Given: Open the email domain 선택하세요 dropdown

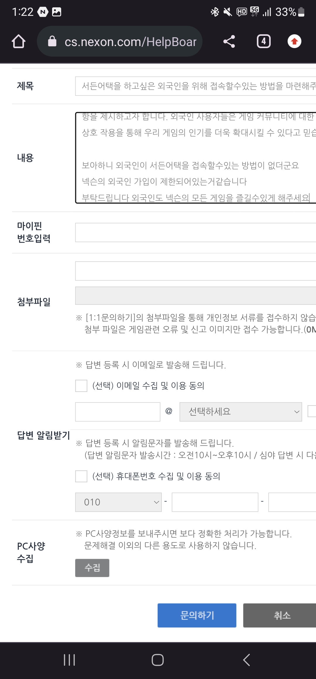Looking at the screenshot, I should (241, 412).
